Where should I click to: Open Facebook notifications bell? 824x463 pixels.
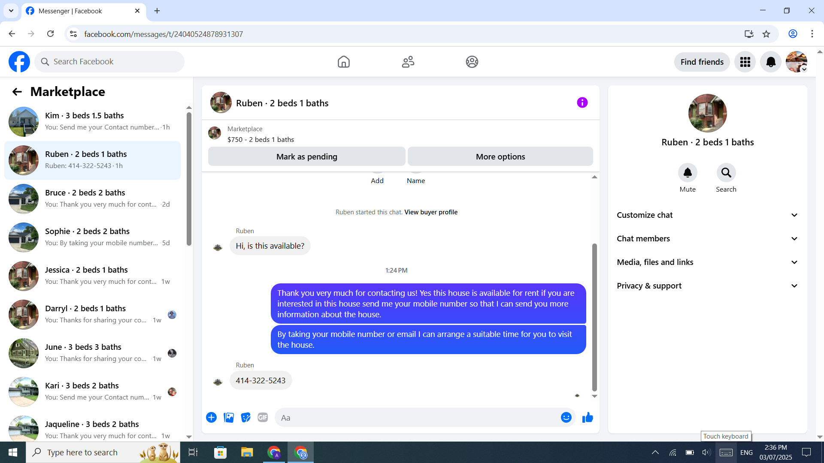[x=771, y=62]
